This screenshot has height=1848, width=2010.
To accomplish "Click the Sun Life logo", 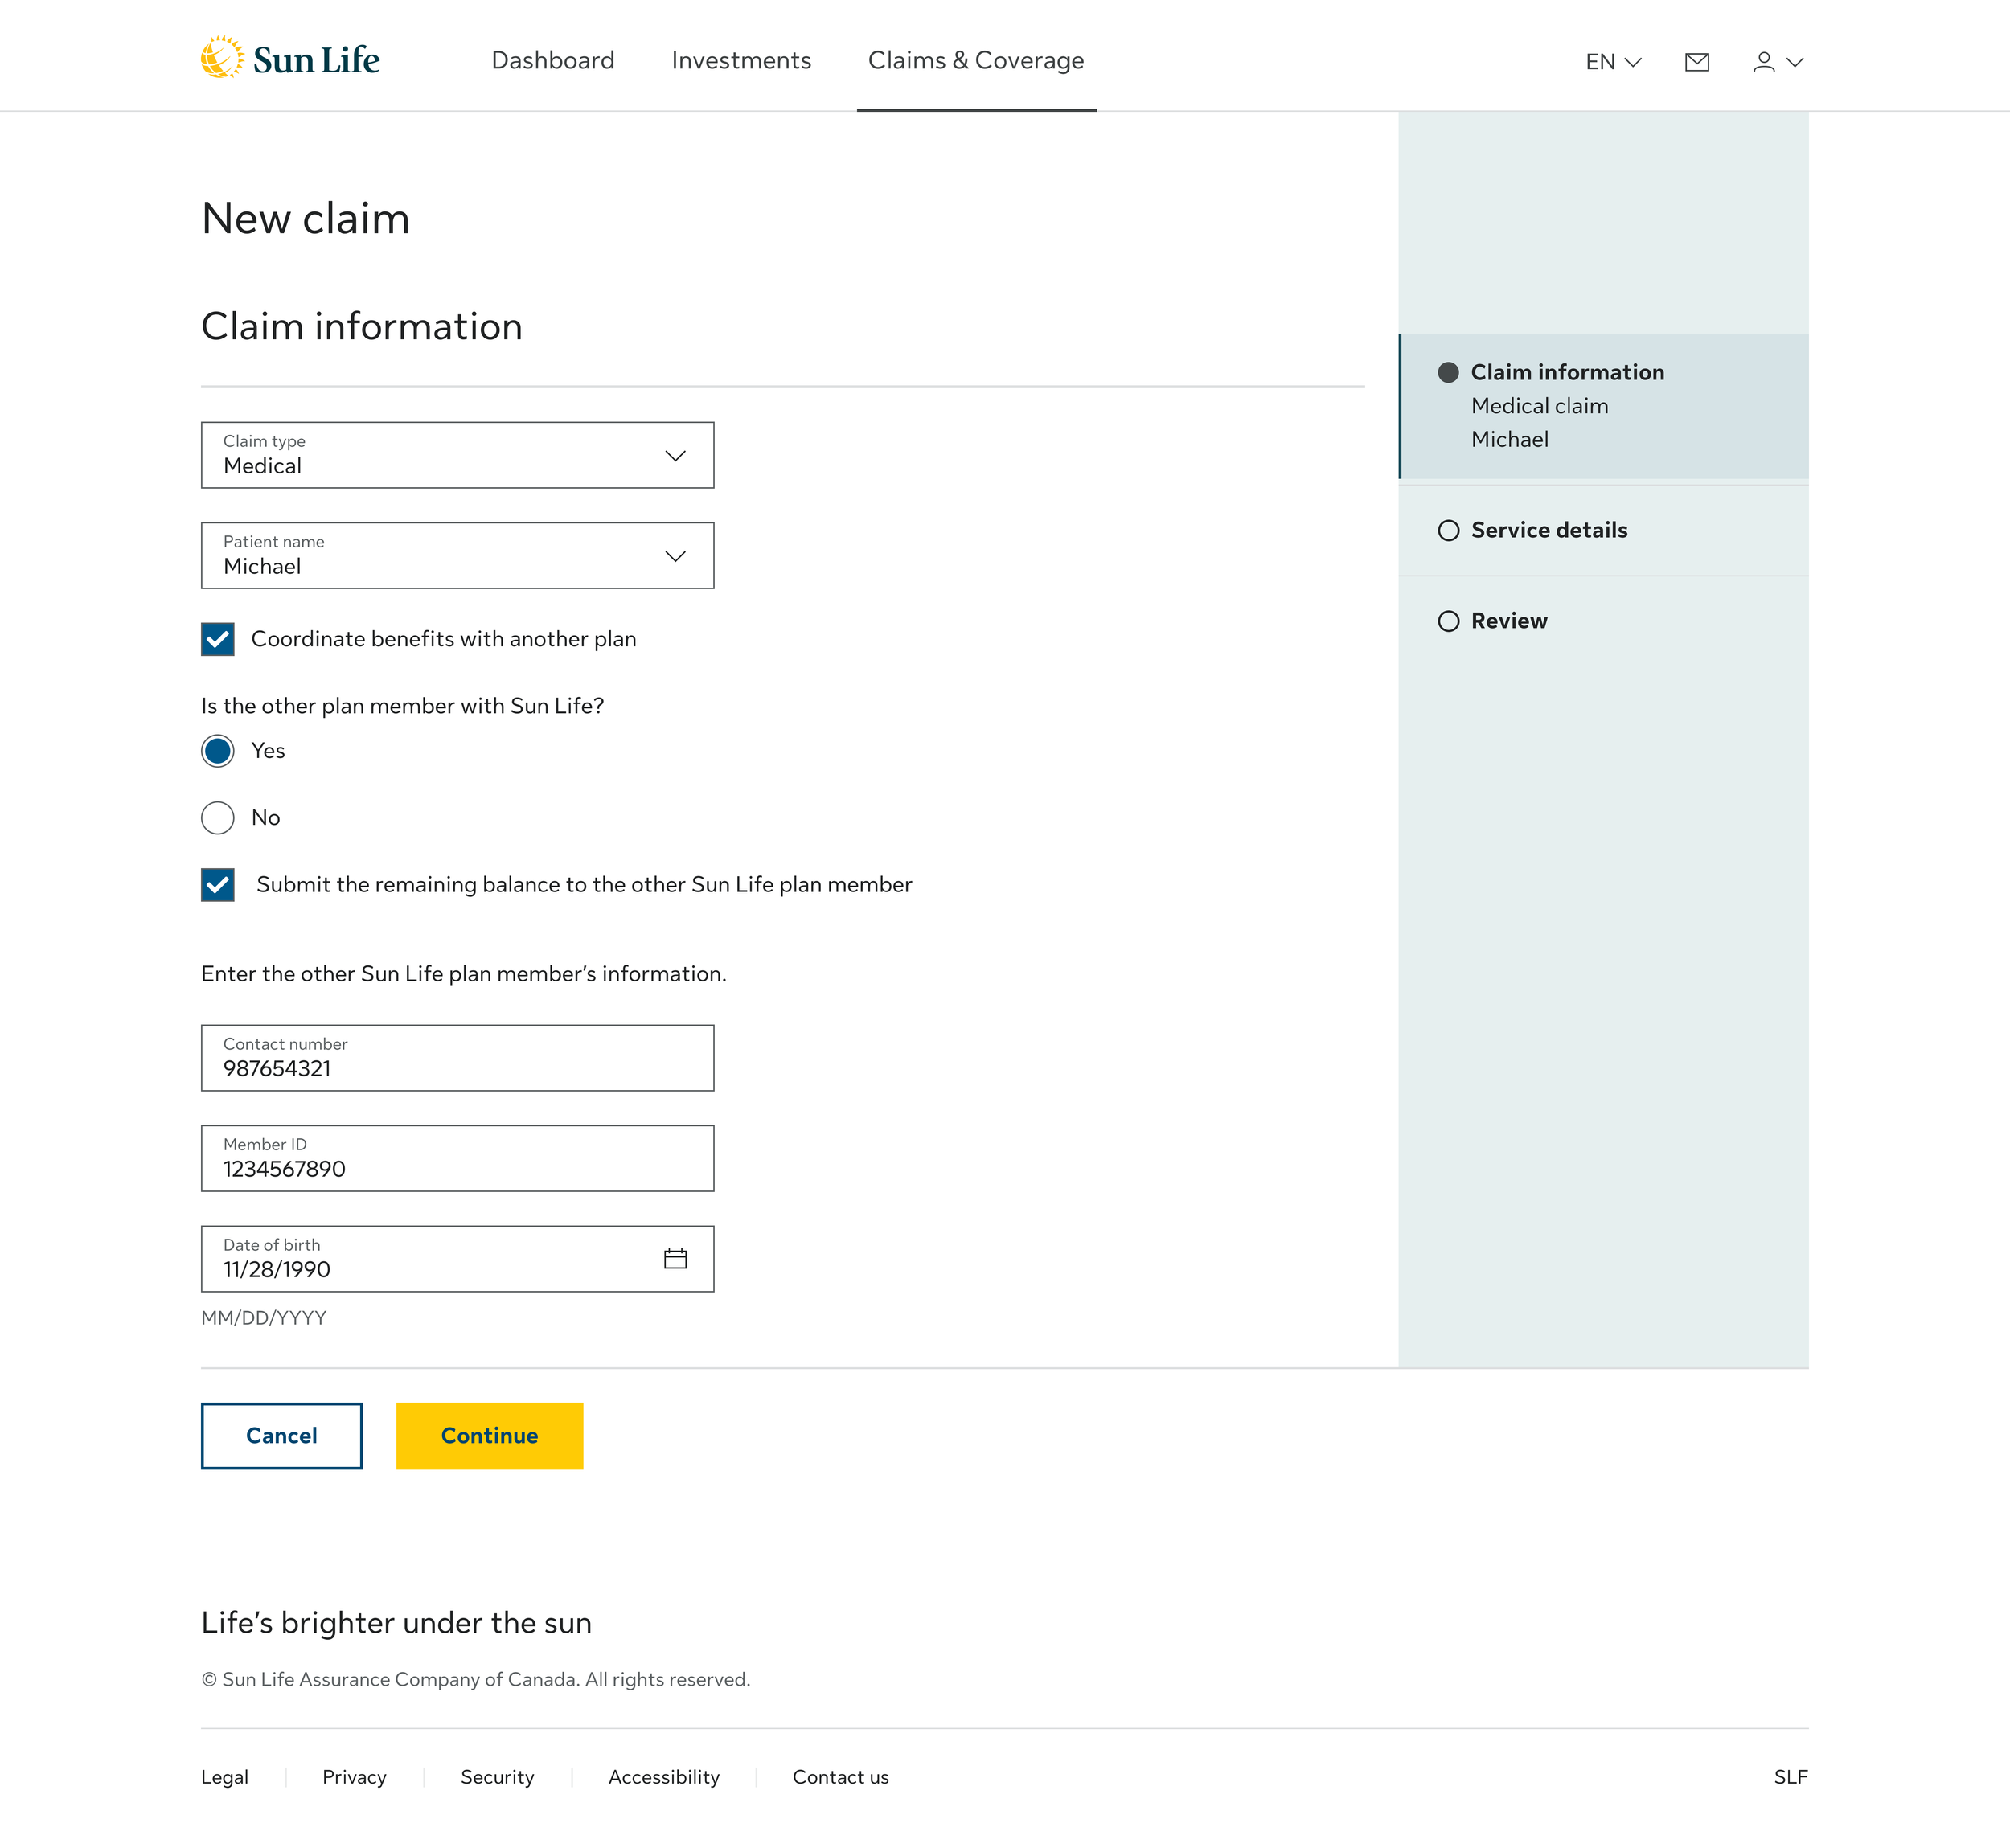I will (290, 58).
